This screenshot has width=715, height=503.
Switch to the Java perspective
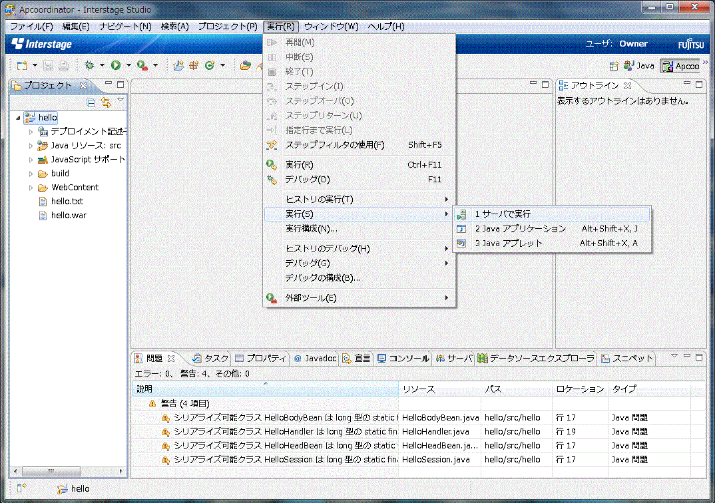639,66
